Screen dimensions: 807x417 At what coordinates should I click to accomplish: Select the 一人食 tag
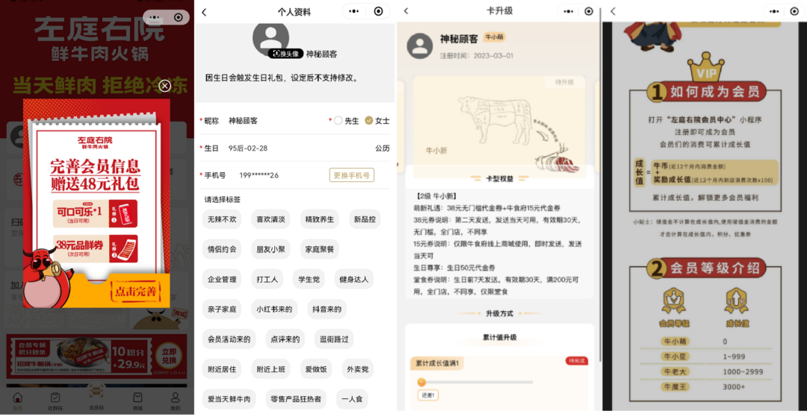click(353, 398)
